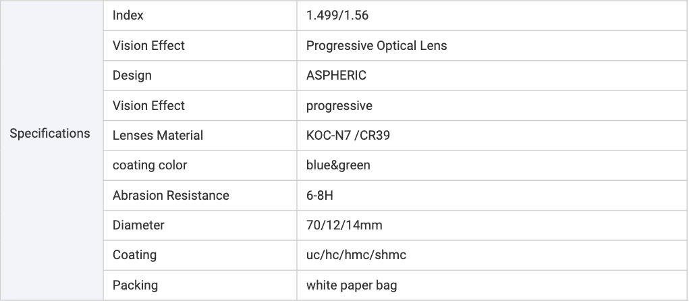
Task: Select the Index label cell
Action: (x=128, y=16)
